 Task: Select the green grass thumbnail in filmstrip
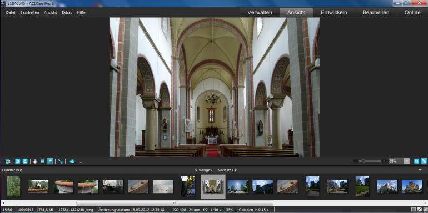[x=13, y=186]
